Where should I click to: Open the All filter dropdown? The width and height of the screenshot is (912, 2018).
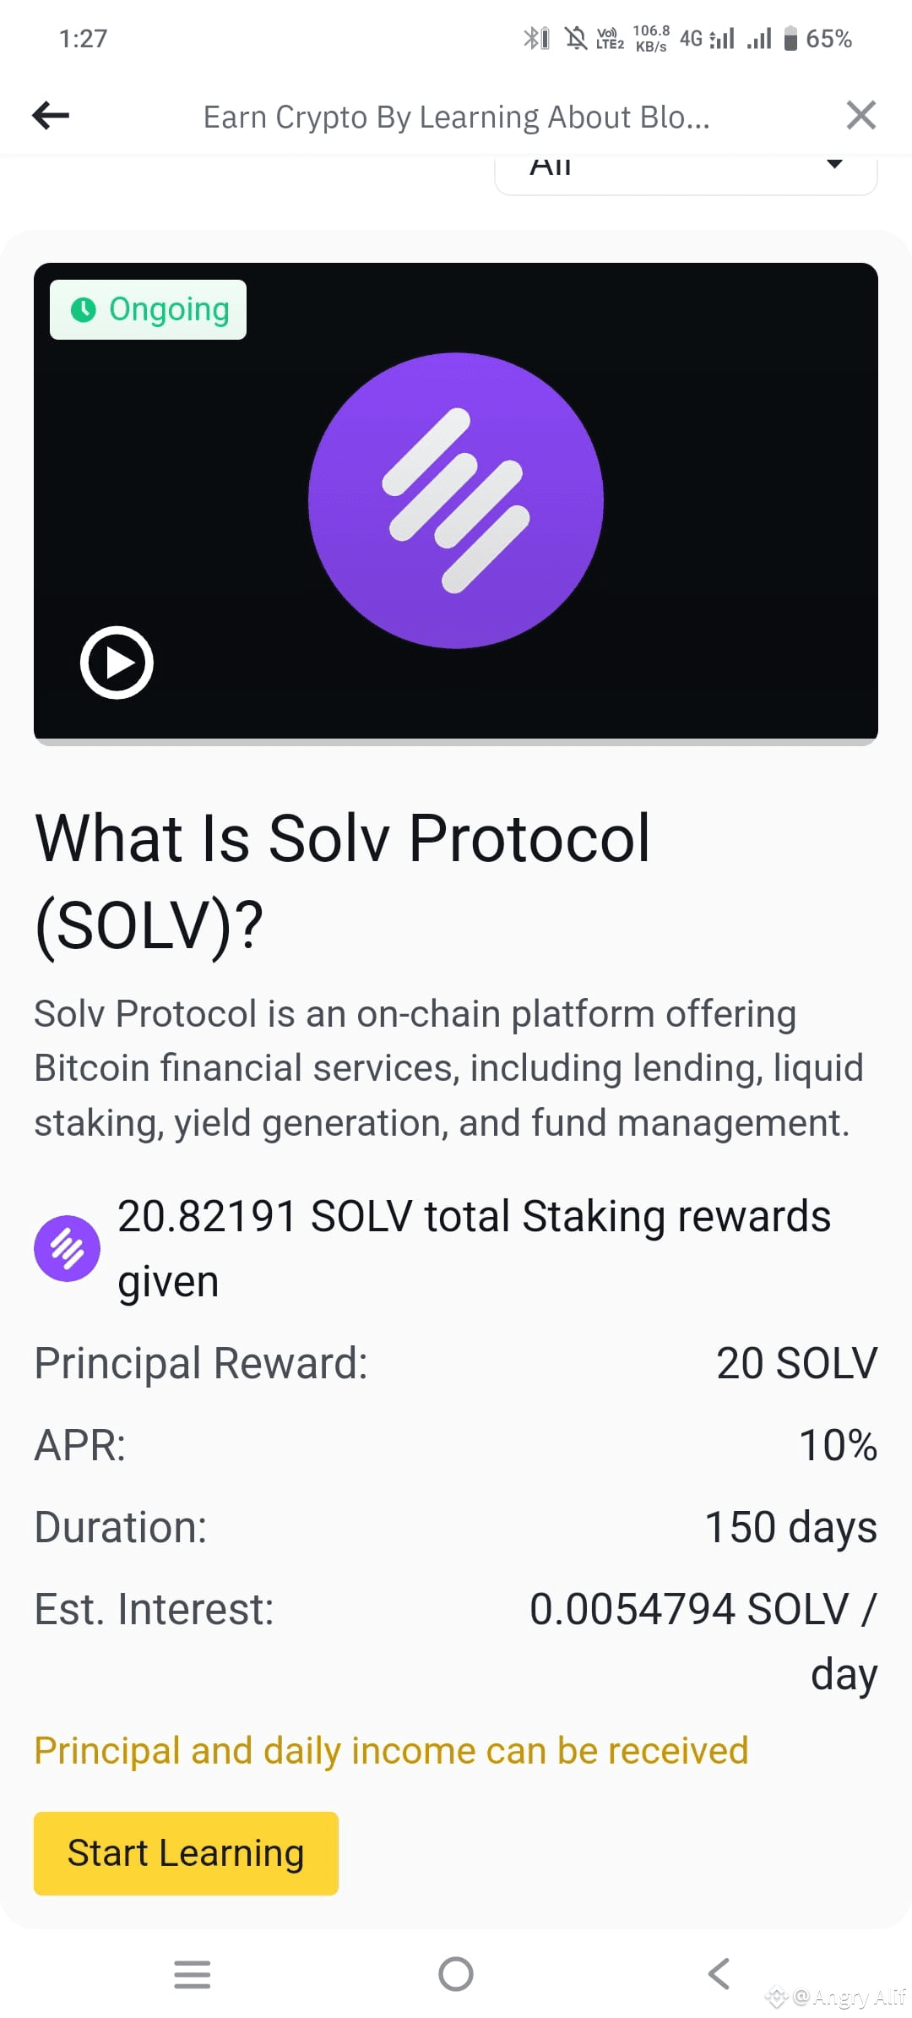686,167
